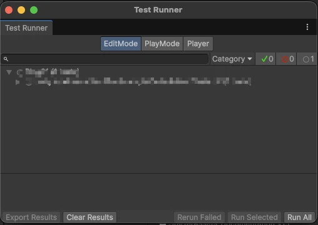The width and height of the screenshot is (318, 225).
Task: Collapse the top-level test tree node
Action: 9,72
